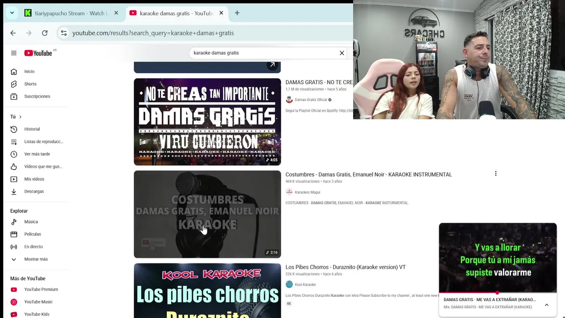Switch to the karaoke damas gratis tab
Viewport: 565px width, 318px height.
tap(176, 13)
